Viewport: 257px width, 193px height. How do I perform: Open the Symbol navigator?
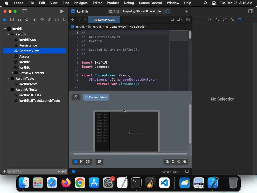click(x=19, y=20)
